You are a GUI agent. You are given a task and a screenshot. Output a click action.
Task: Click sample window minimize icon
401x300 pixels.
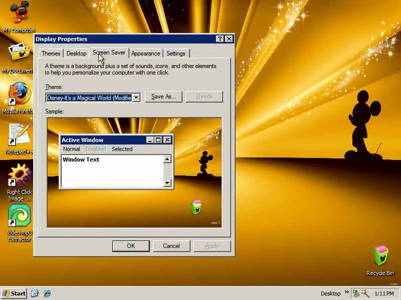coord(150,140)
